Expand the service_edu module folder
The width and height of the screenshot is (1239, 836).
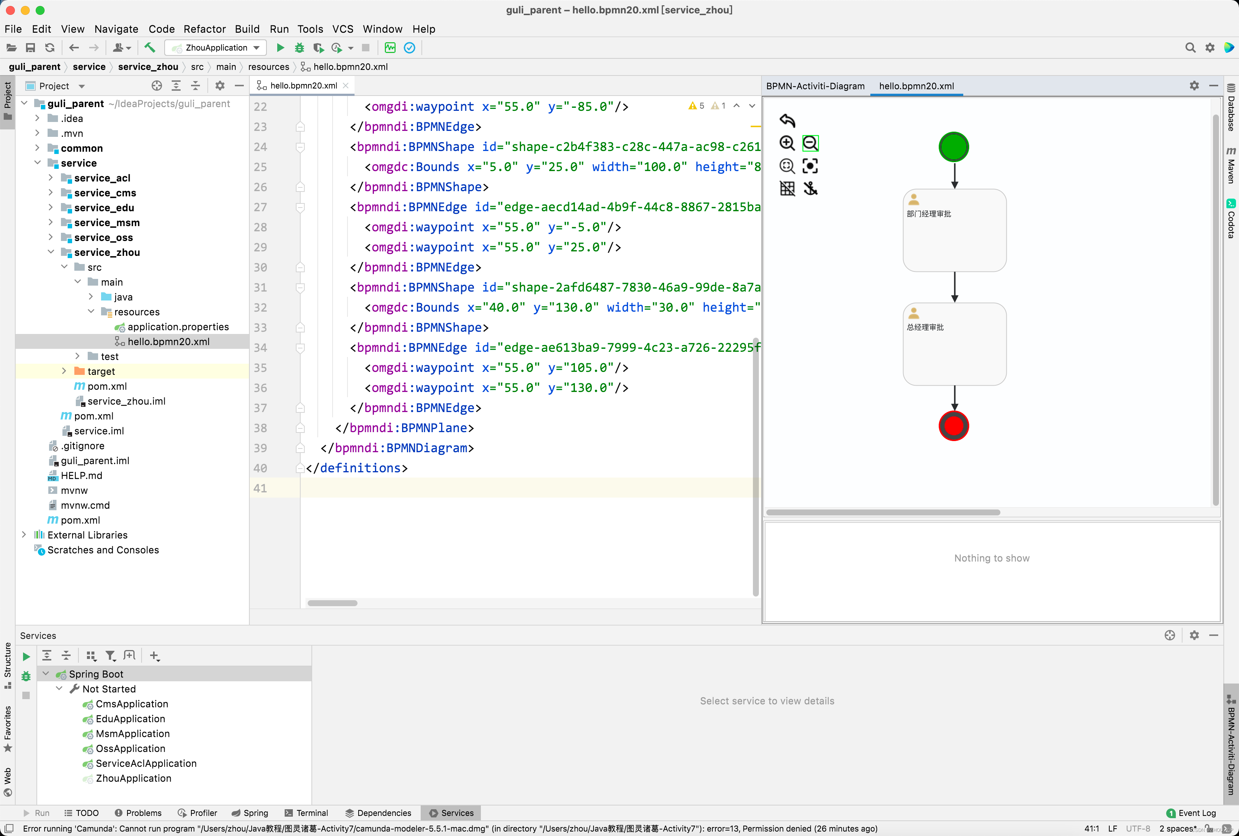tap(51, 208)
